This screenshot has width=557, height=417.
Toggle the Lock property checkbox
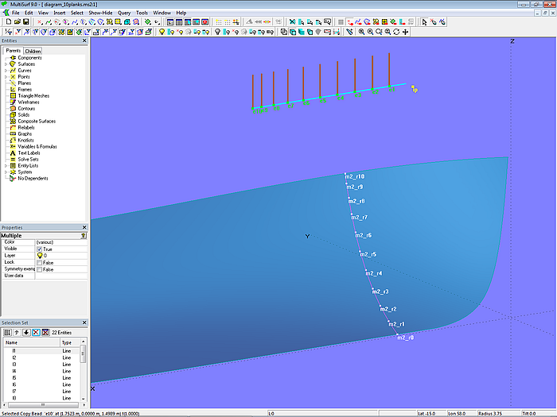pos(40,262)
